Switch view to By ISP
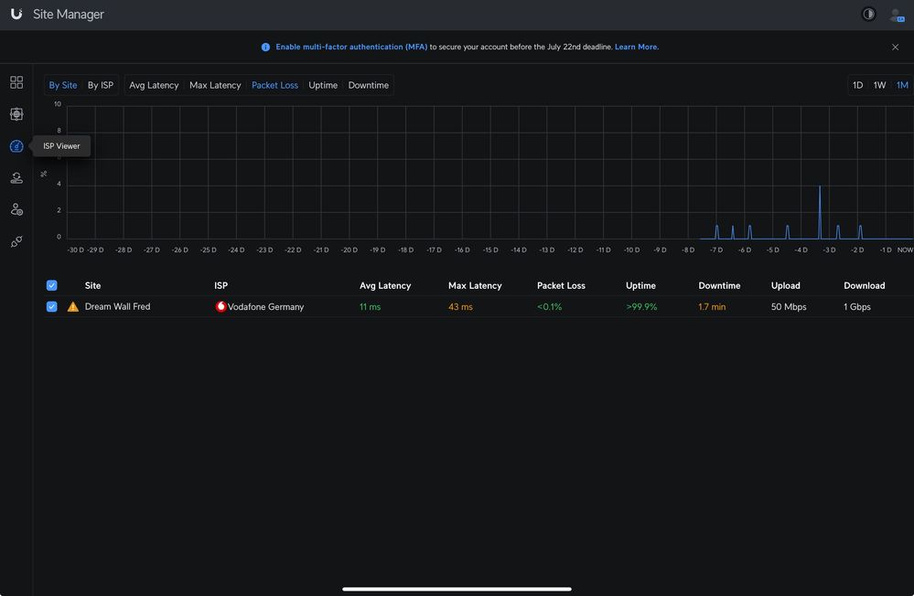 click(101, 85)
